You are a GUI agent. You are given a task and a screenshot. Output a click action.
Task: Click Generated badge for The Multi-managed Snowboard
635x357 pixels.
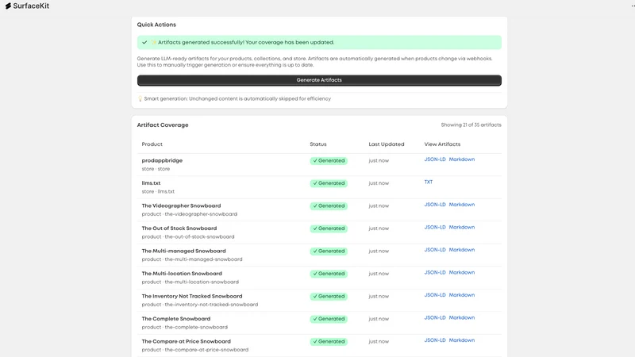[x=329, y=251]
